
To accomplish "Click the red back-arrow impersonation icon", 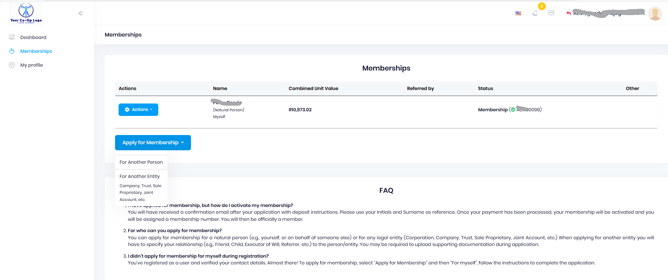I will [x=569, y=13].
